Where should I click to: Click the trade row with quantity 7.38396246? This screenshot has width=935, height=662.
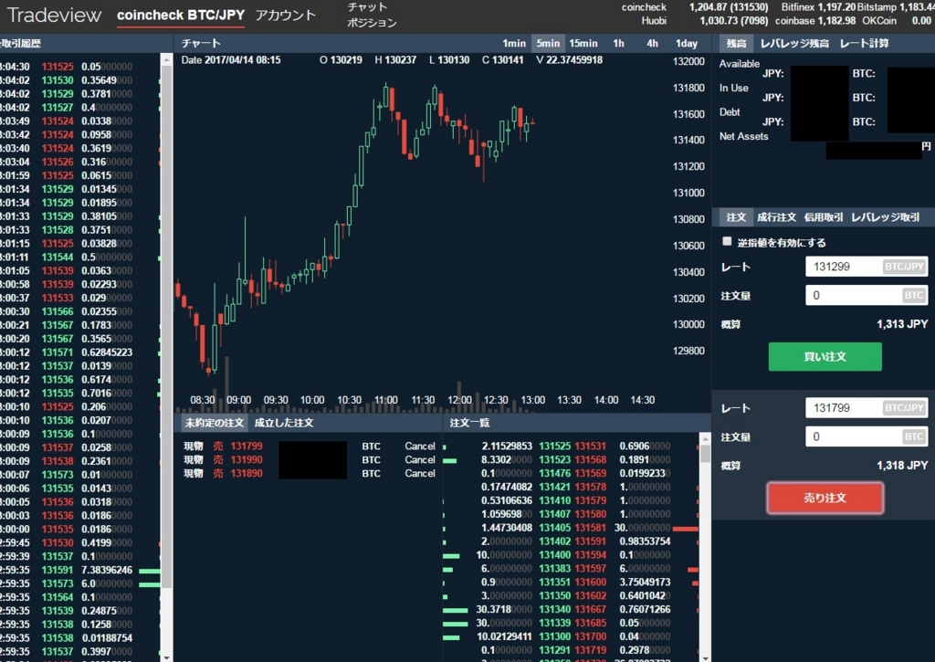[80, 570]
